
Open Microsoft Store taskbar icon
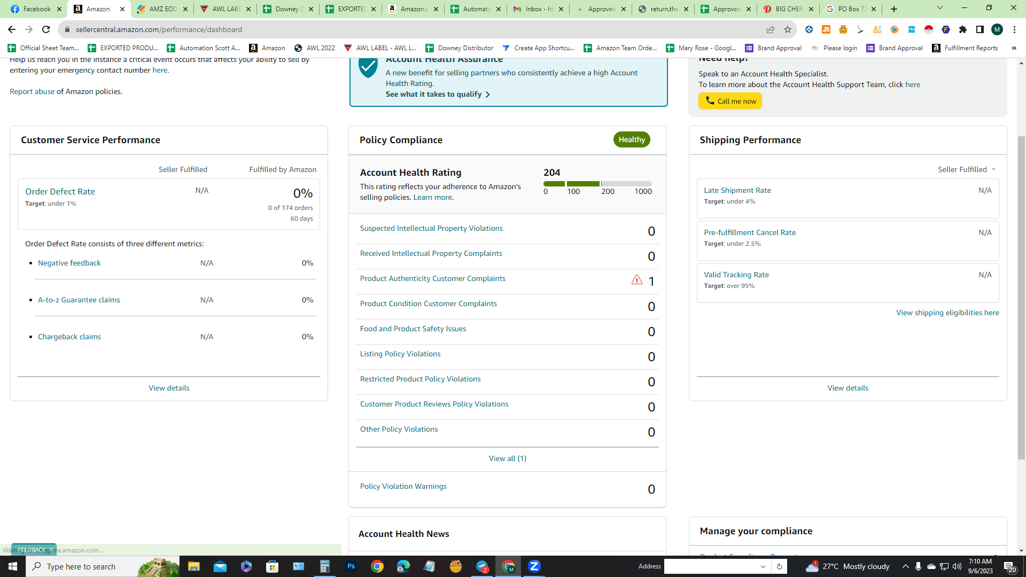[273, 566]
